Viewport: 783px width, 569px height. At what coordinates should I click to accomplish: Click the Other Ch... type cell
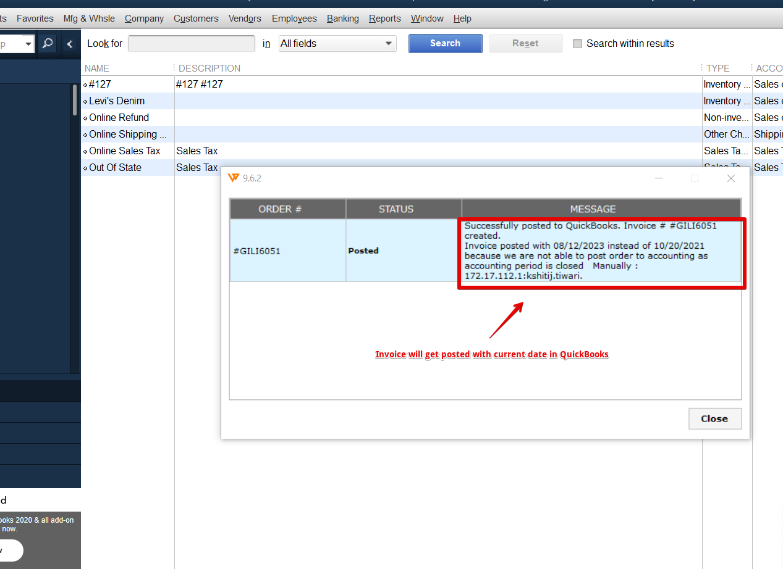click(727, 135)
